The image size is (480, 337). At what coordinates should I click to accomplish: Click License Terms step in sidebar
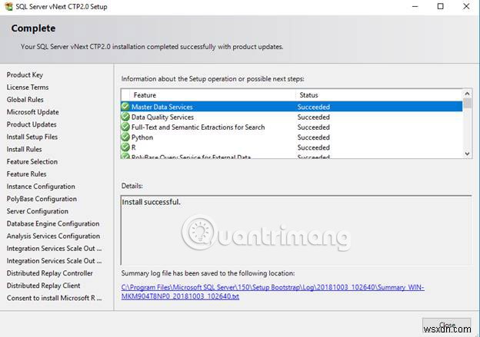point(28,87)
